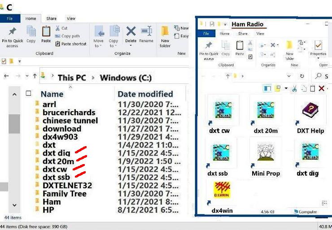This screenshot has width=332, height=230.
Task: Click checkmark icon in Ham Radio title bar
Action: coord(212,24)
